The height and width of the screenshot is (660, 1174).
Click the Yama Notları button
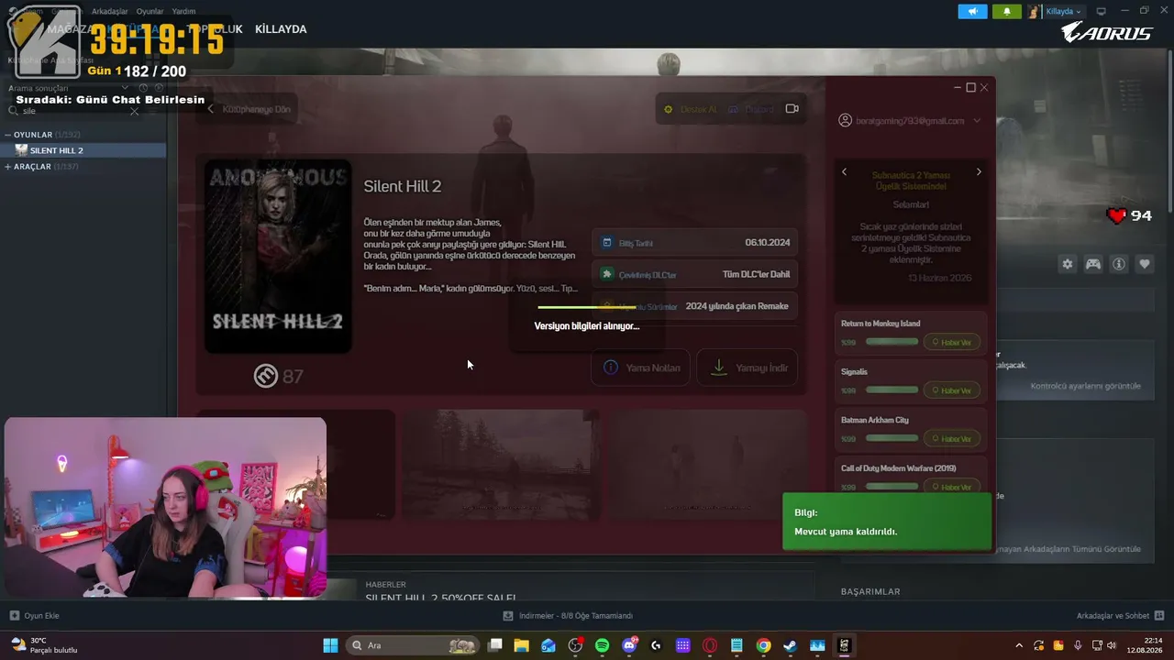click(x=641, y=368)
